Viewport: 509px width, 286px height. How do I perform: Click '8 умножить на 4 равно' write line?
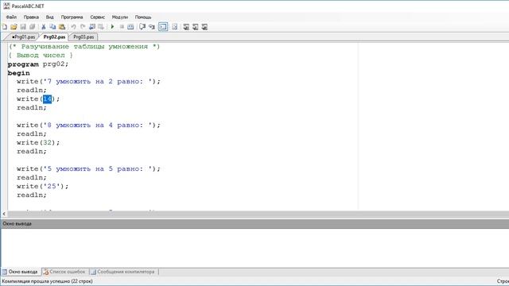point(88,126)
